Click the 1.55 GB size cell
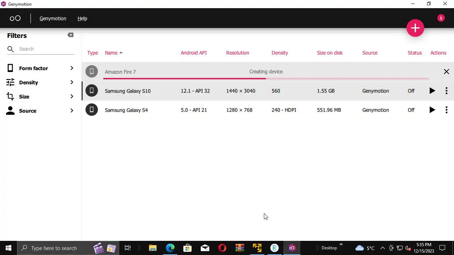 (x=326, y=91)
